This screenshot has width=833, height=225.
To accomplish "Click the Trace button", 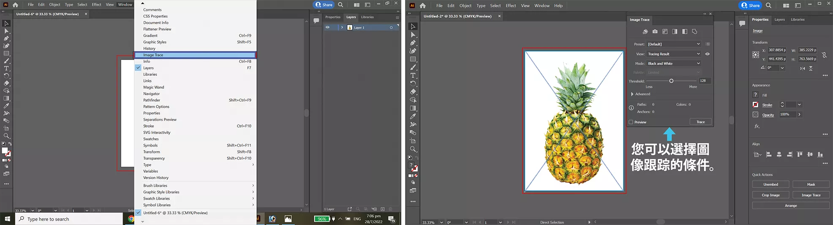I will pos(700,122).
